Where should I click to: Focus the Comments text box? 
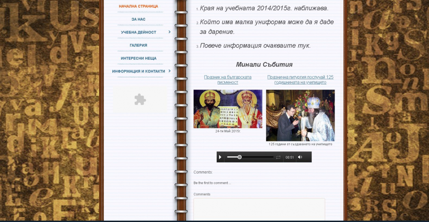[x=259, y=210]
